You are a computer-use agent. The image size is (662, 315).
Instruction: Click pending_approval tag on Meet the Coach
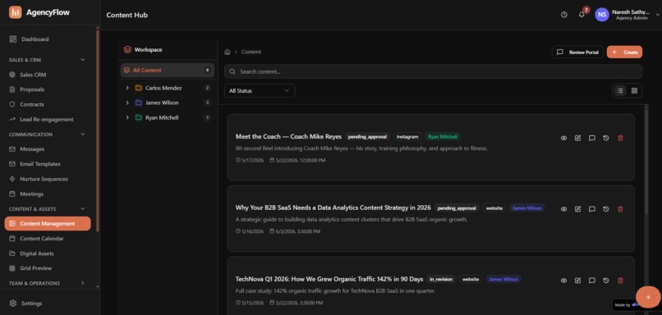coord(367,137)
